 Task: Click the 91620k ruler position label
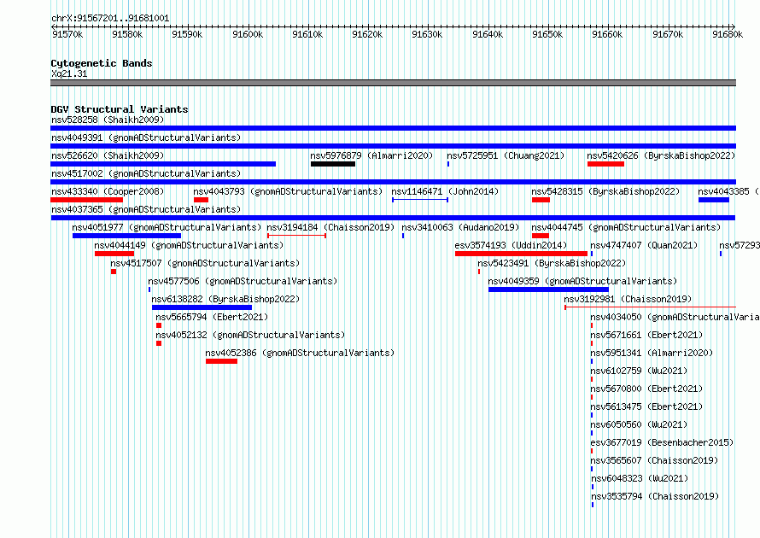(367, 34)
